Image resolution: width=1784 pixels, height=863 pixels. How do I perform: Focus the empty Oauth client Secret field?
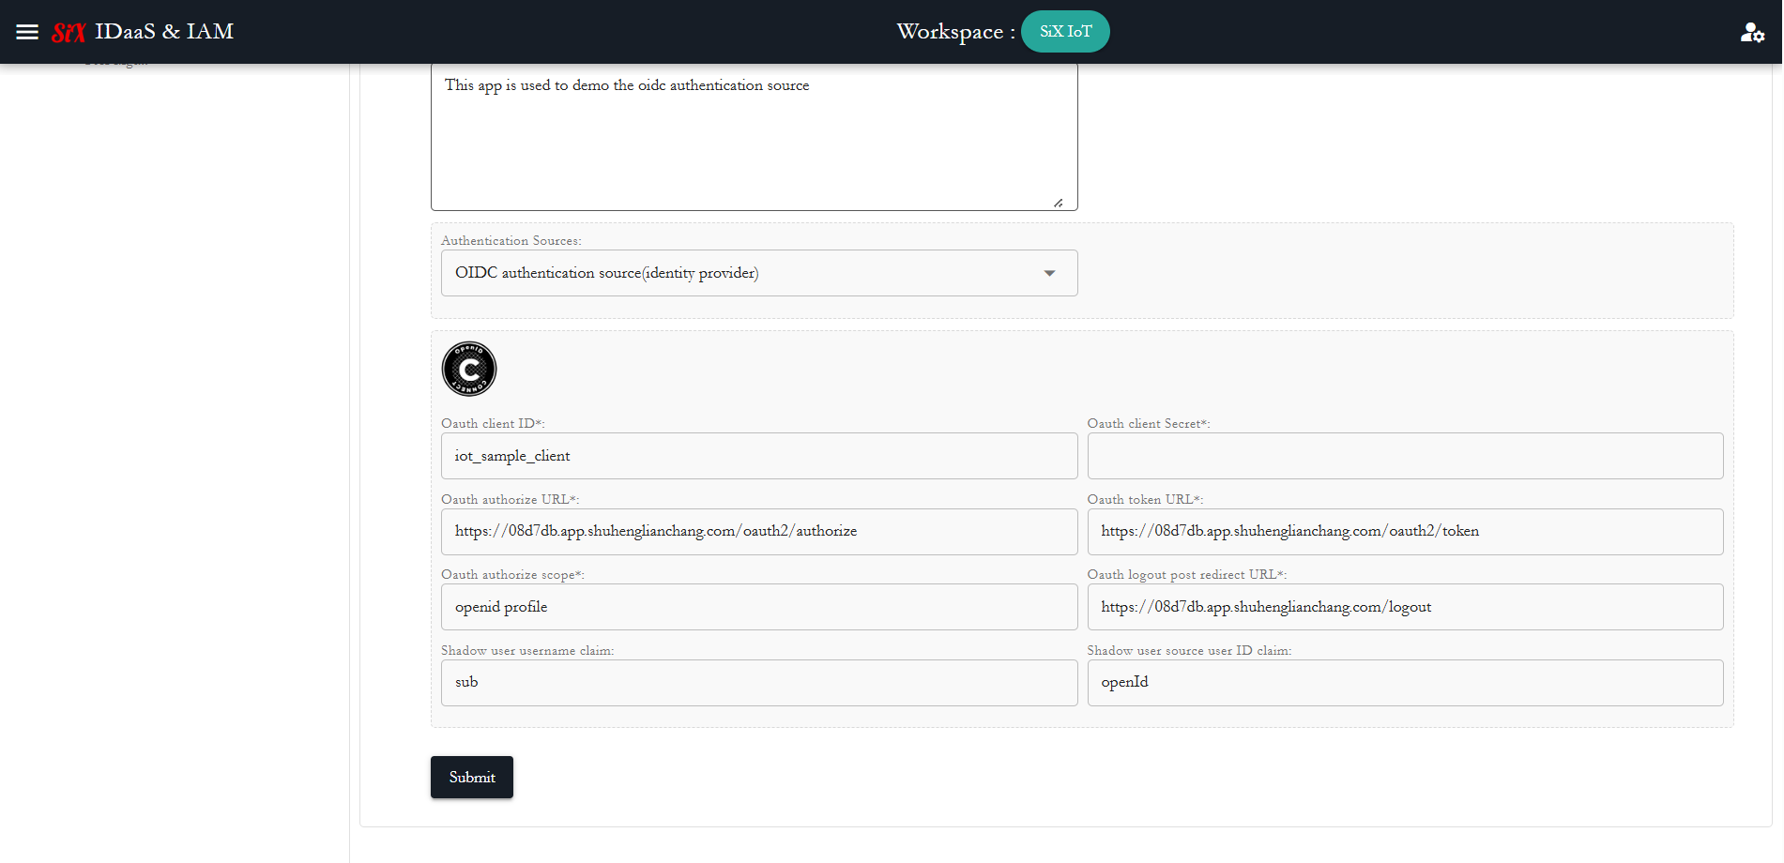pyautogui.click(x=1405, y=456)
